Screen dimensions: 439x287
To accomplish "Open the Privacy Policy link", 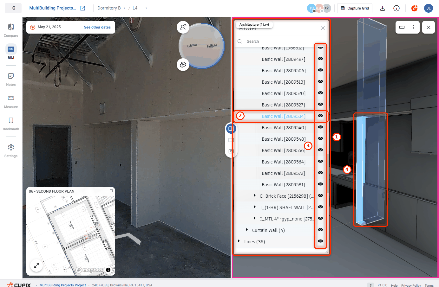I will pyautogui.click(x=411, y=285).
